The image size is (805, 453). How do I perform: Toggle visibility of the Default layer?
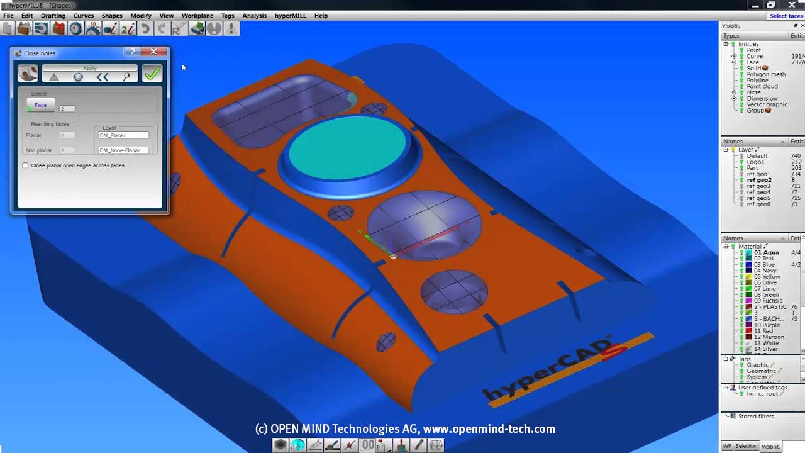(741, 156)
